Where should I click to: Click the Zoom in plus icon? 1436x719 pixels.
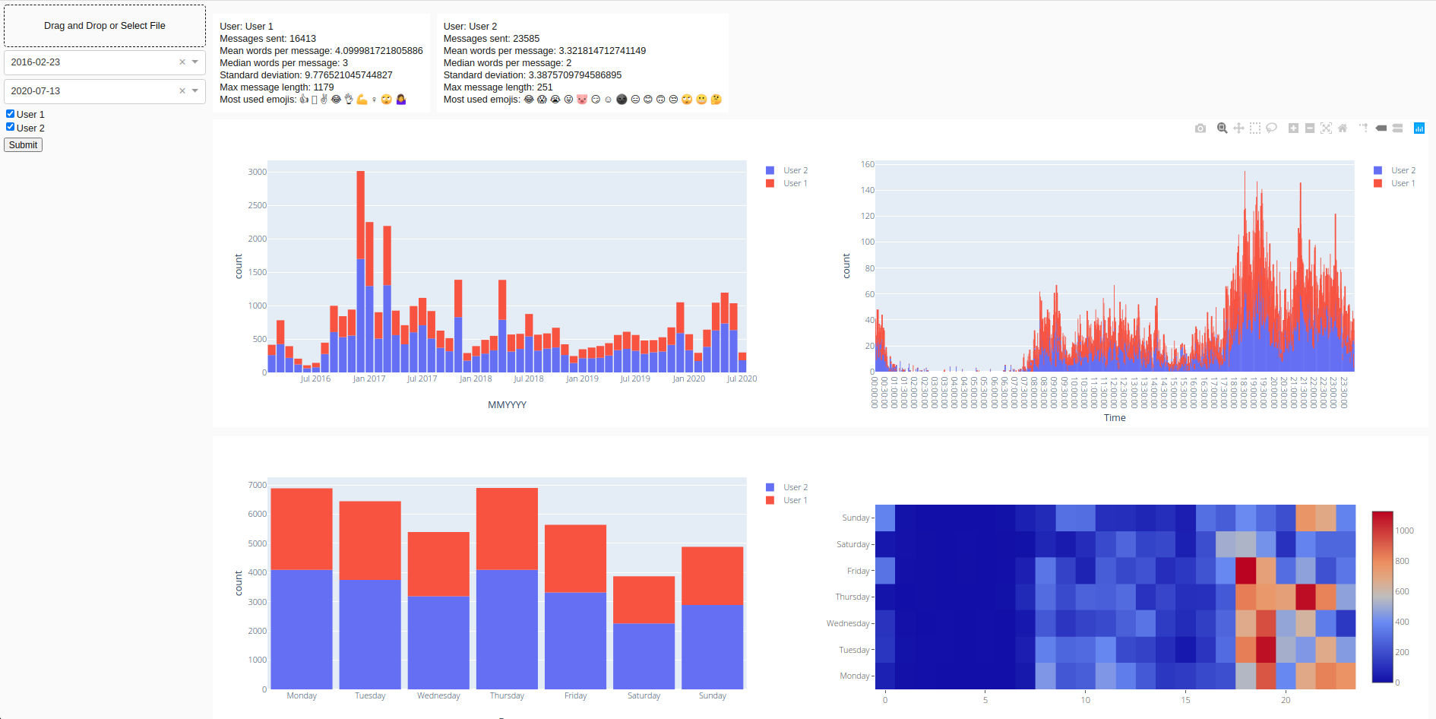[x=1293, y=128]
